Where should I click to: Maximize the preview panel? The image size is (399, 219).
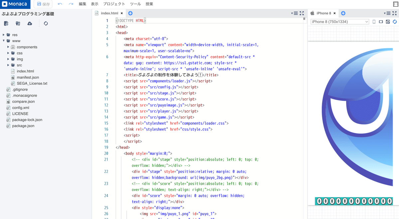click(x=394, y=13)
